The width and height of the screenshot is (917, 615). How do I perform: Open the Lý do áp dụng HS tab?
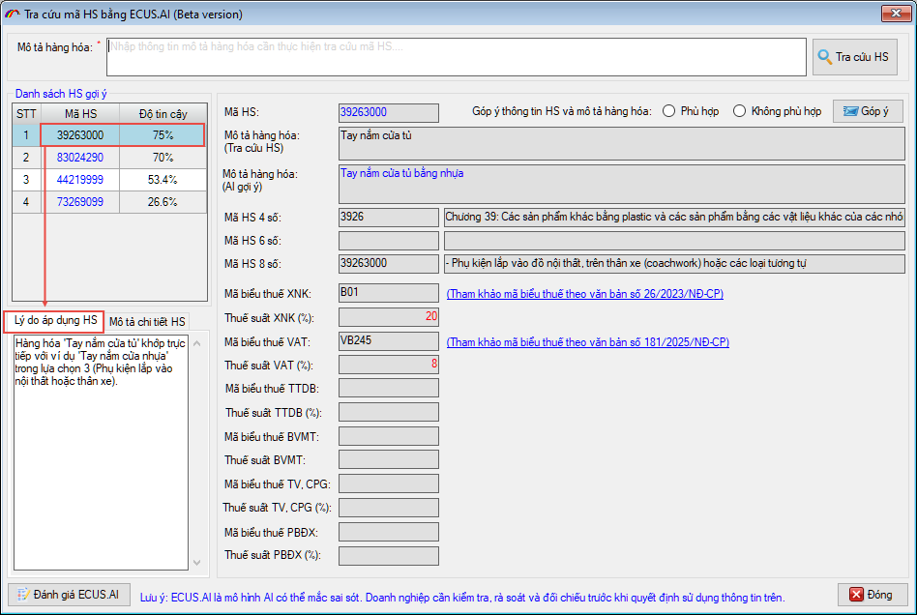click(55, 320)
